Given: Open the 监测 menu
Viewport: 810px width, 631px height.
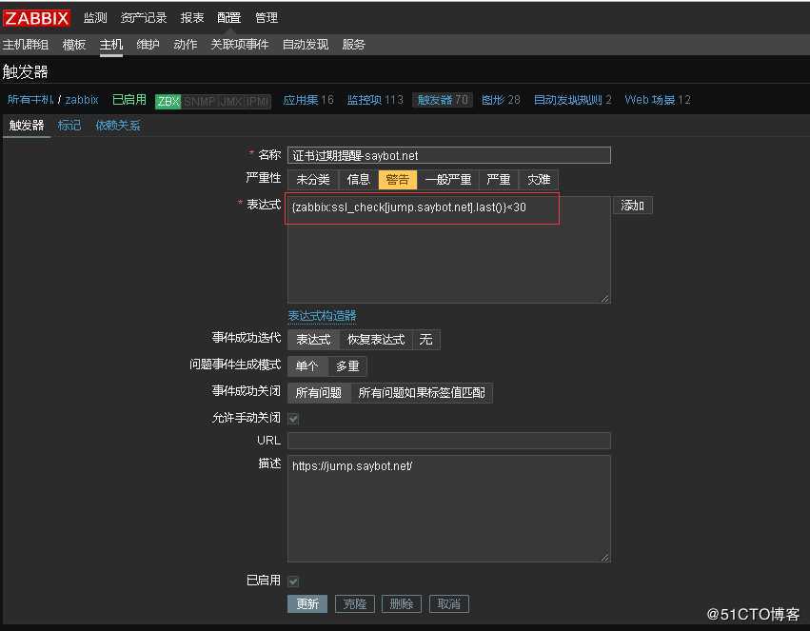Looking at the screenshot, I should (x=95, y=17).
